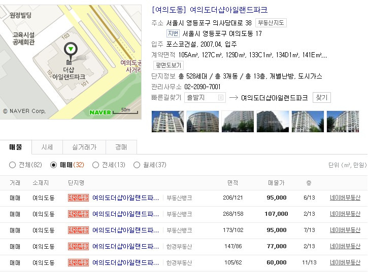Click the 평면도보기 button
Viewport: 368px width, 272px height.
point(169,65)
